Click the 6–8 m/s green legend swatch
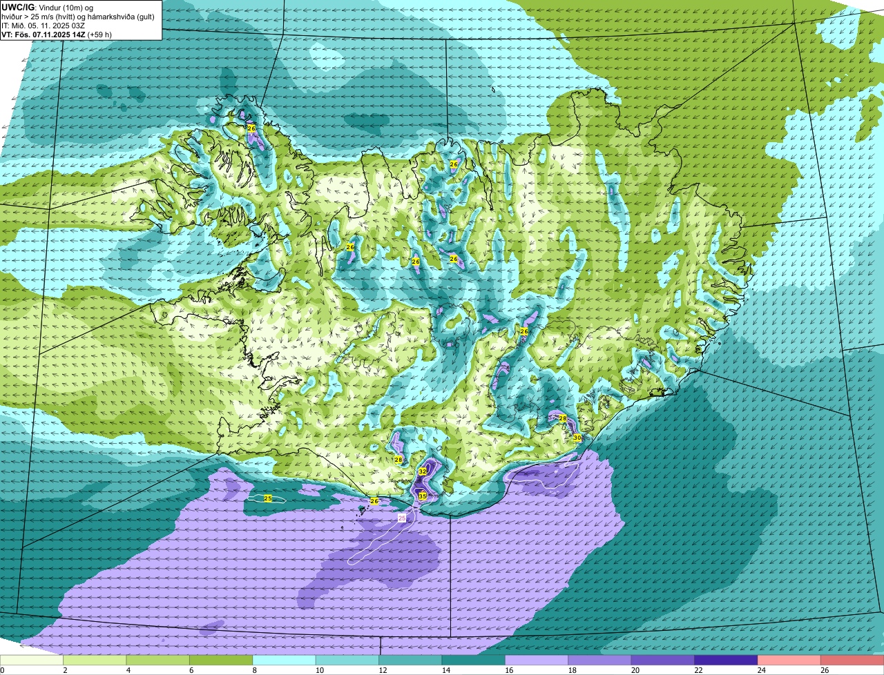The width and height of the screenshot is (884, 675). pyautogui.click(x=221, y=661)
